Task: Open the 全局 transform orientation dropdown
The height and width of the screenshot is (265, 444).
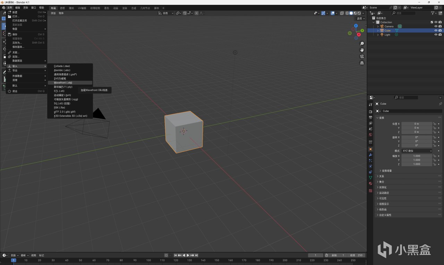Action: (x=166, y=13)
